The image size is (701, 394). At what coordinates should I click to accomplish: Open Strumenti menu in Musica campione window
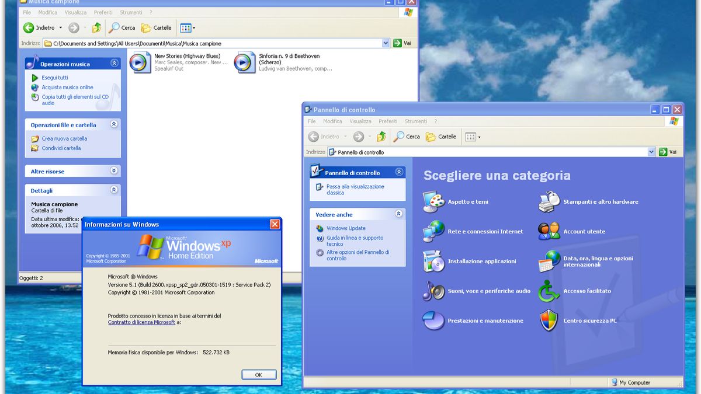pos(131,12)
